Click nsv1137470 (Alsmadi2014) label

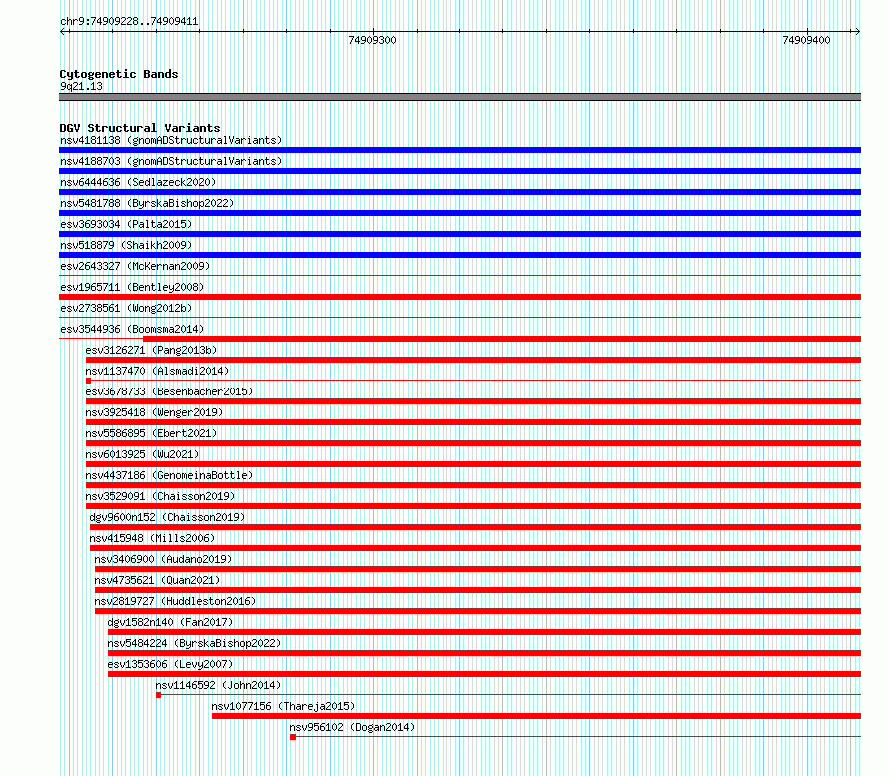tap(157, 371)
